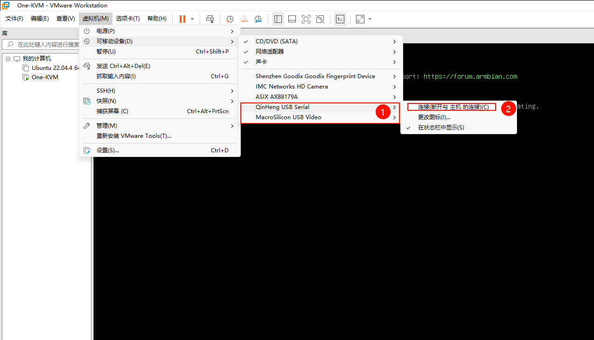Toggle 在状态栏中显示 checked option
The height and width of the screenshot is (340, 594).
tap(440, 128)
